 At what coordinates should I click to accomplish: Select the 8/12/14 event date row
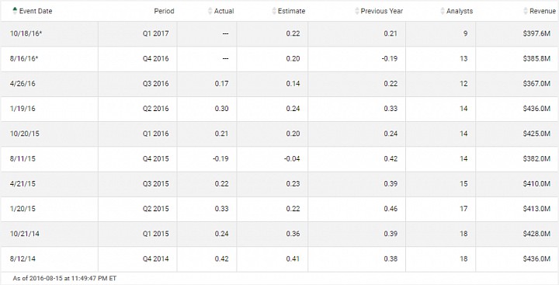pyautogui.click(x=279, y=259)
